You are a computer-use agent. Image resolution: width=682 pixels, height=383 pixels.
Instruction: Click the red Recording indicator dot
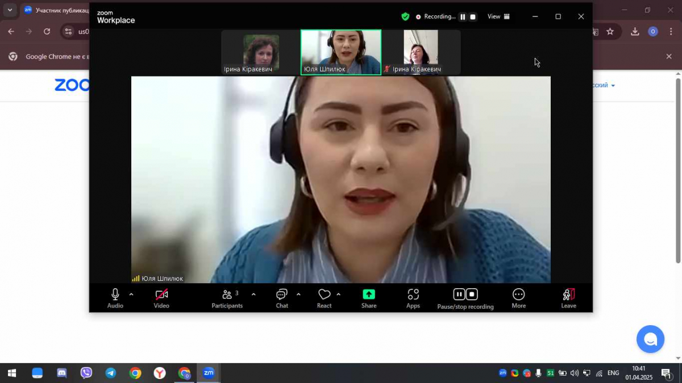[x=418, y=17]
